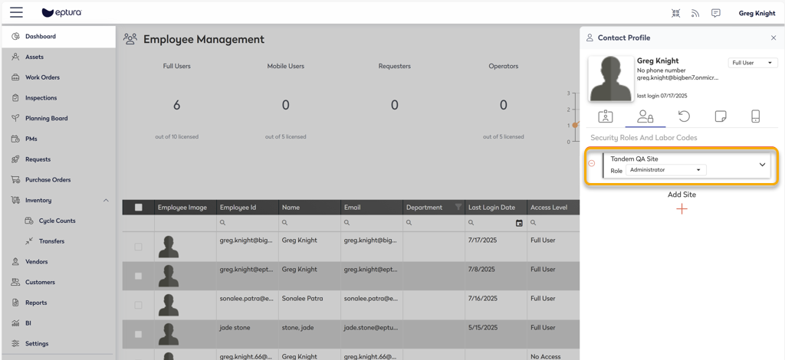Go to Dashboard in sidebar
Viewport: 785px width, 360px height.
click(x=58, y=37)
